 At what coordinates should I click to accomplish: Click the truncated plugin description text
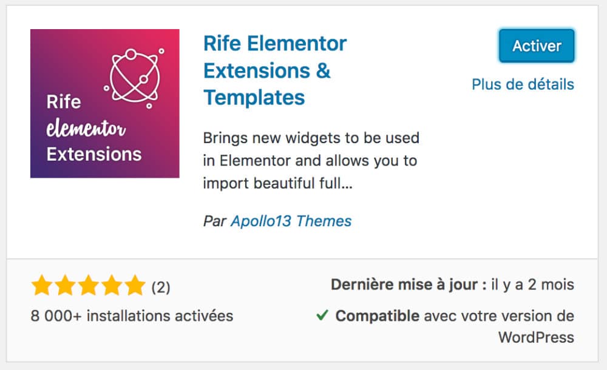click(311, 161)
